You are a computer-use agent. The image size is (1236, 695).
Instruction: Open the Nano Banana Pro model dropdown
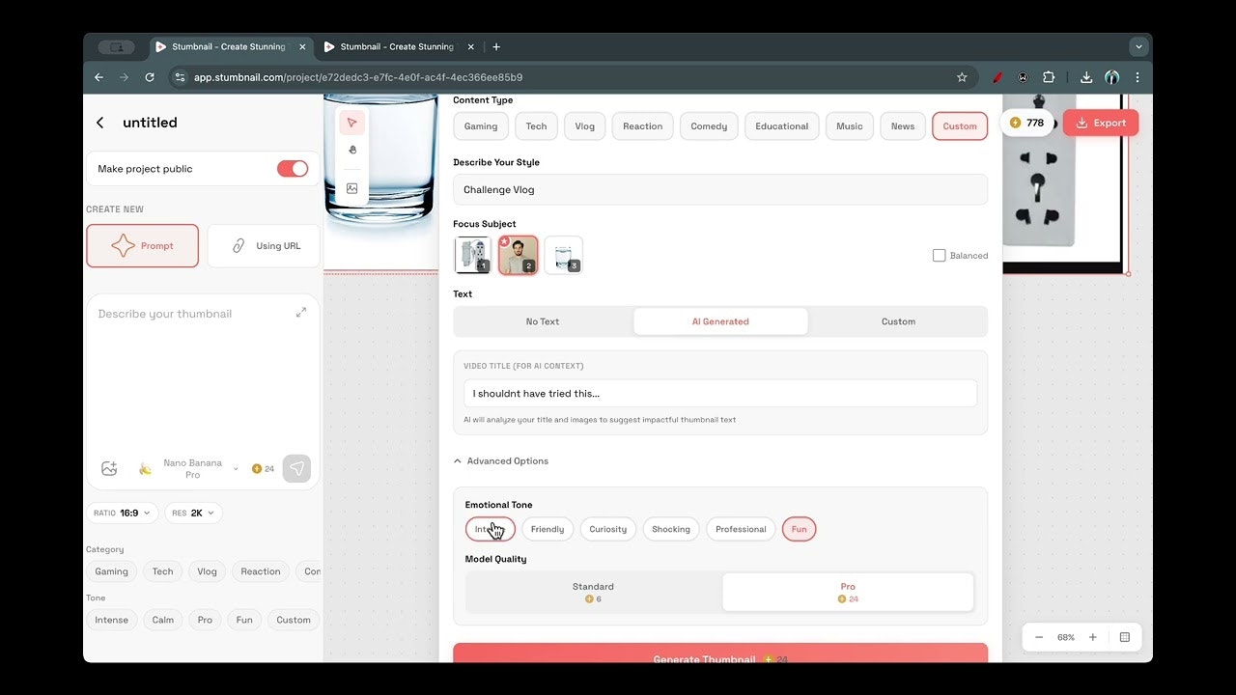[189, 469]
